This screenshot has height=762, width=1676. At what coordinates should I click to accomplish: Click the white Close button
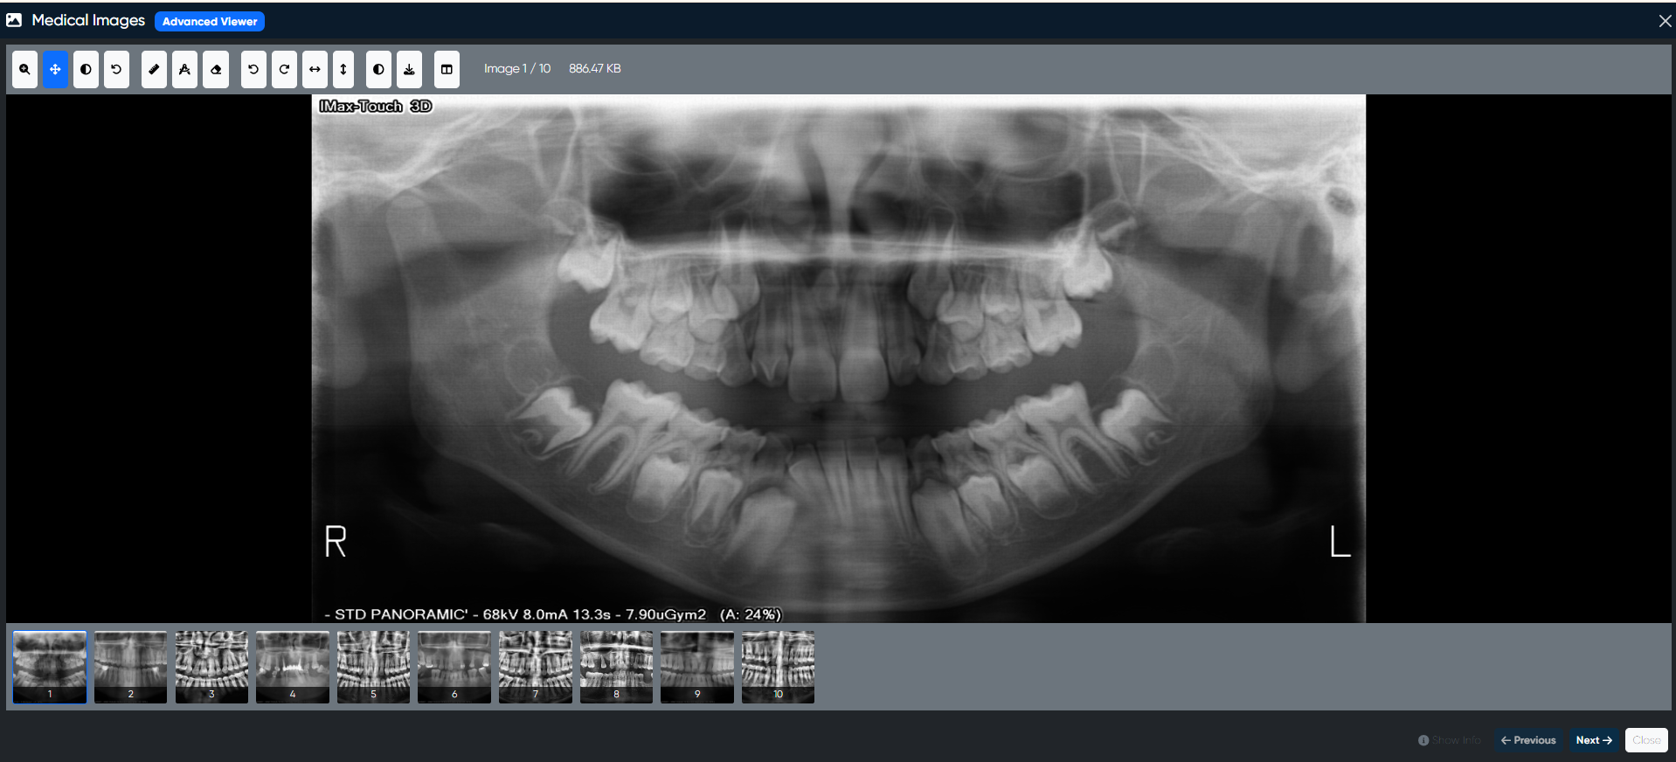(x=1646, y=740)
